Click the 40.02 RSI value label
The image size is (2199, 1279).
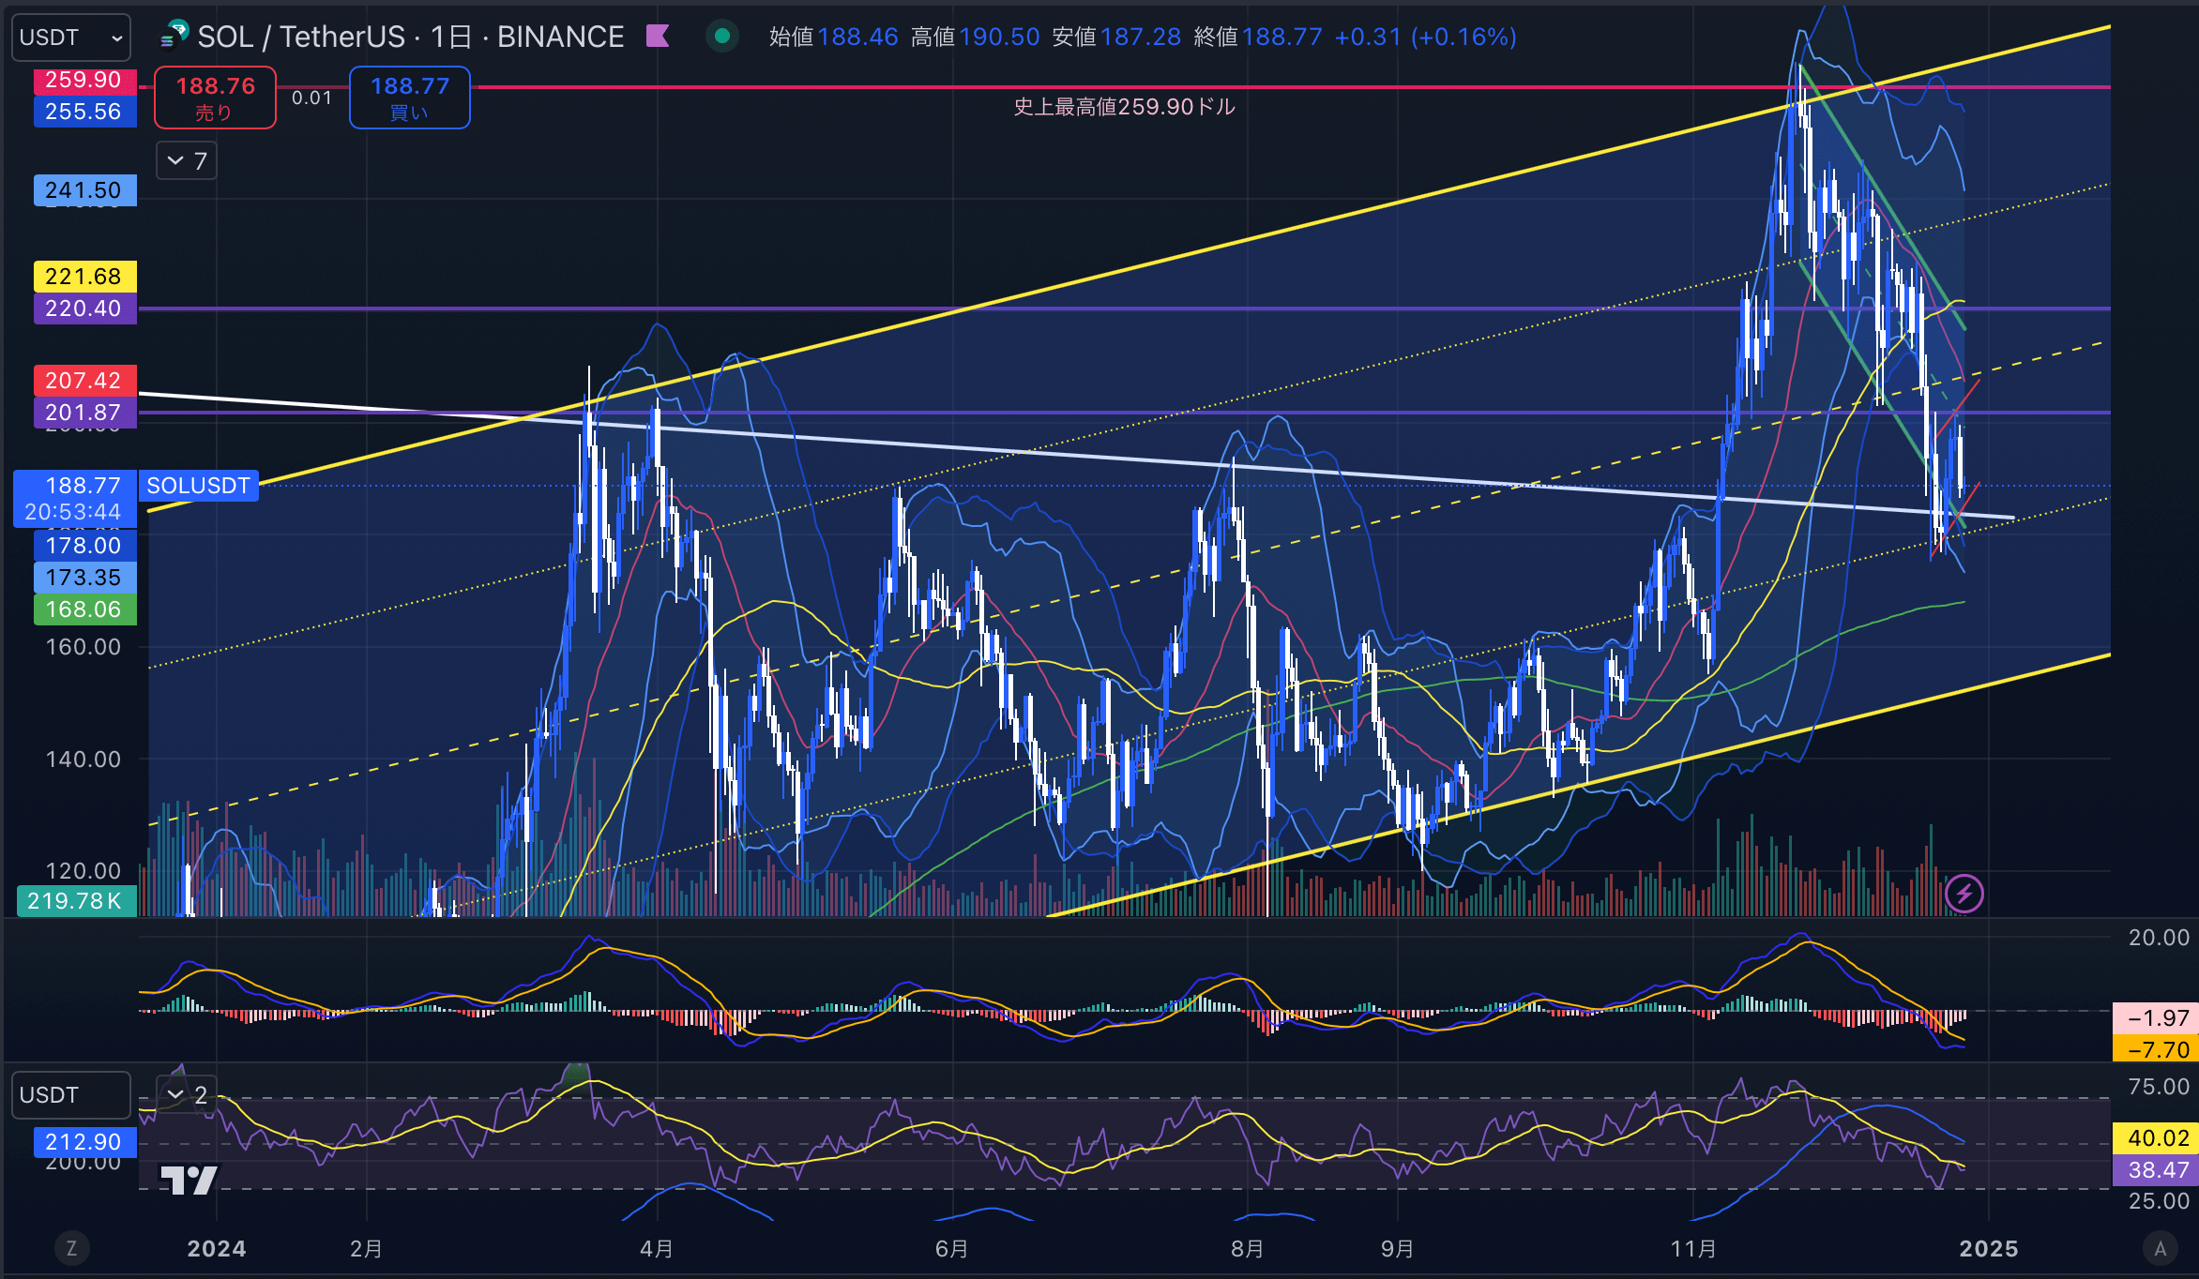pyautogui.click(x=2156, y=1138)
